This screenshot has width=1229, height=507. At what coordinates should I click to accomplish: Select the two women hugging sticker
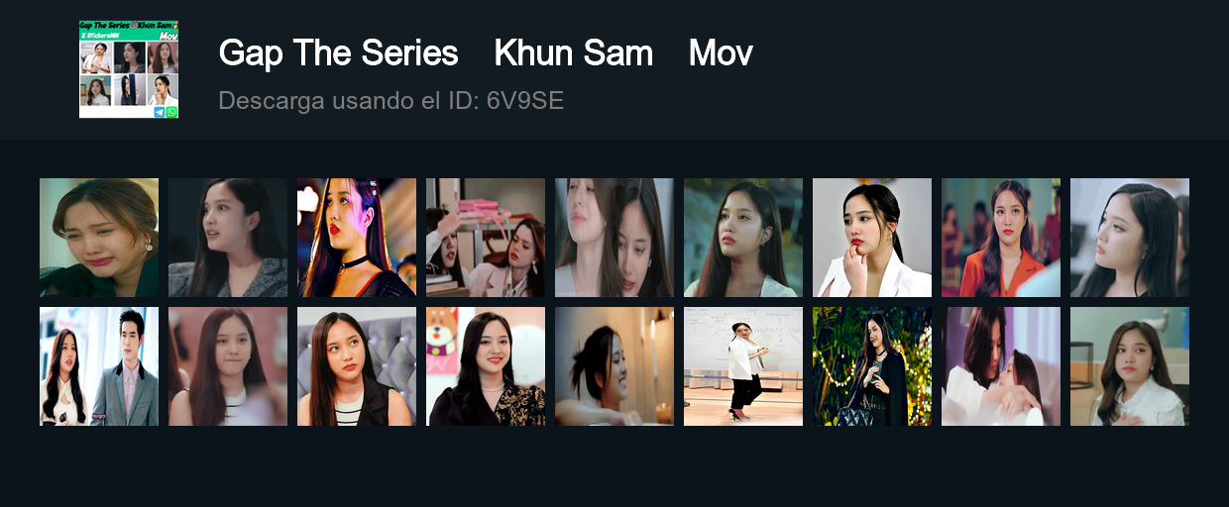(1001, 366)
